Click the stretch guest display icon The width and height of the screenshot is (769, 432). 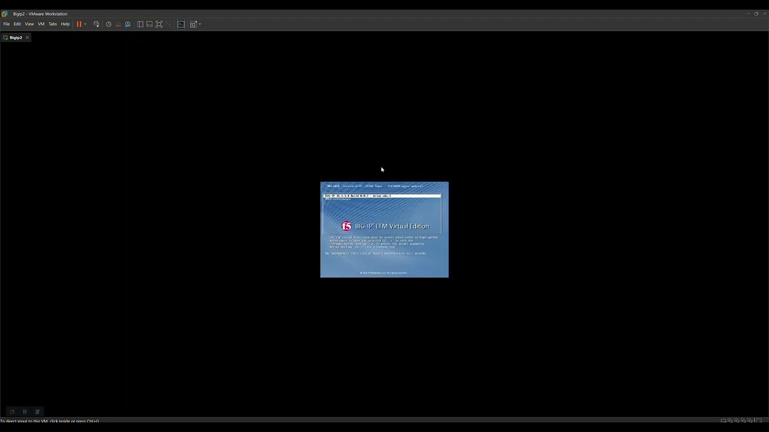(x=193, y=24)
